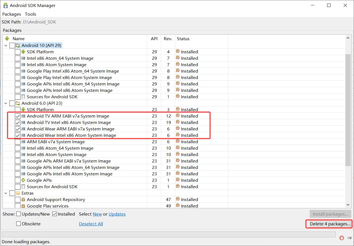354x246 pixels.
Task: Collapse the Extras group
Action: click(x=6, y=193)
